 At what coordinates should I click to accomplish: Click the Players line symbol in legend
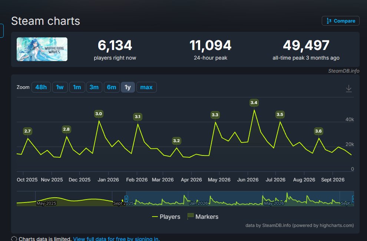(x=155, y=217)
